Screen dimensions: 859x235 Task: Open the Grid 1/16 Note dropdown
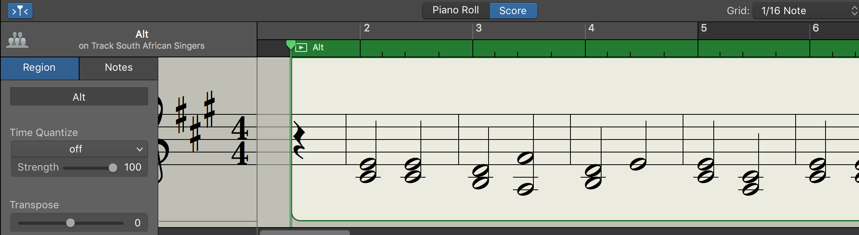(x=805, y=11)
